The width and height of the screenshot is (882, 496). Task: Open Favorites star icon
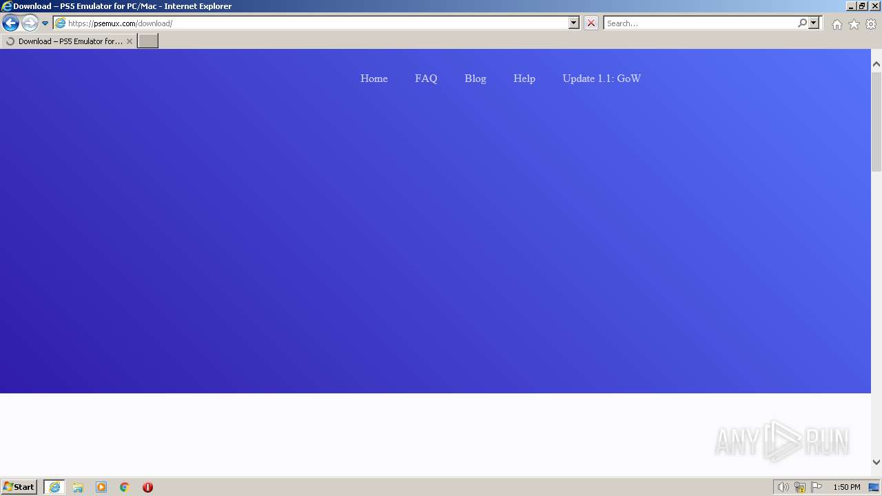854,24
